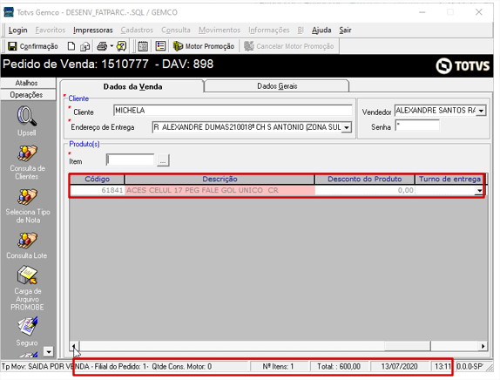
Task: Click Cancelar Motor Promoção button
Action: pyautogui.click(x=289, y=46)
